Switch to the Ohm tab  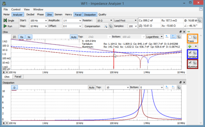(x=7, y=77)
